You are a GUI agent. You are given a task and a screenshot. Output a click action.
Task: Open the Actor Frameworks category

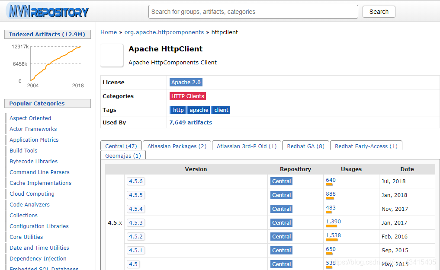(33, 129)
